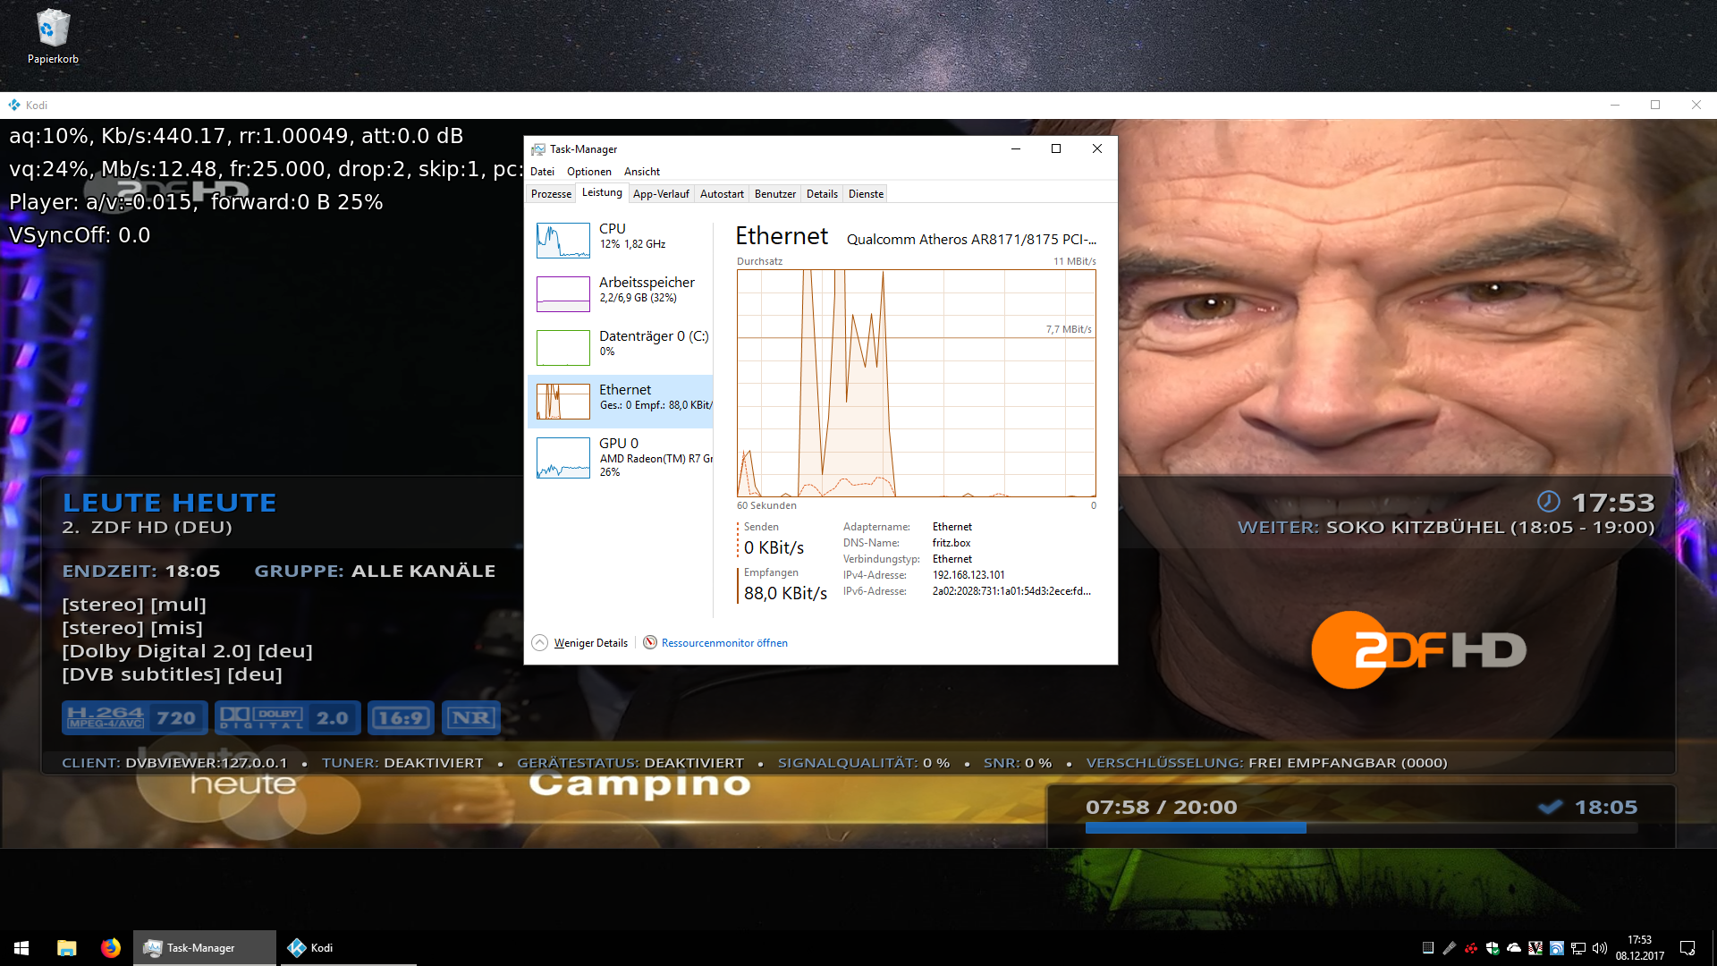Viewport: 1717px width, 966px height.
Task: Click the Kodi playback progress bar
Action: coord(1361,828)
